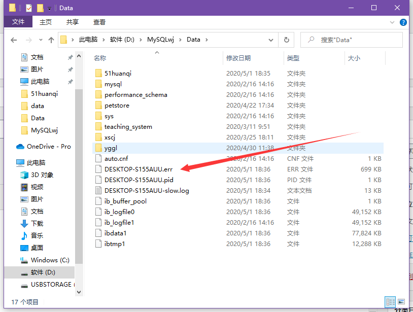Click the Up one level arrow
Screen dimensions: 413x312
coord(51,40)
